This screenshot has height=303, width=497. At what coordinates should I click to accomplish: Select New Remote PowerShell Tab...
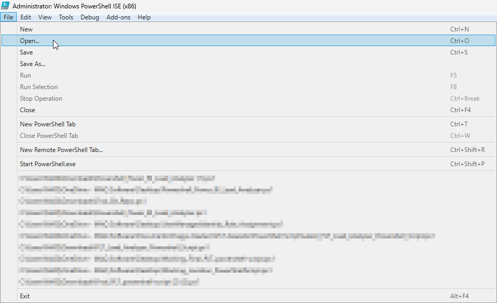[61, 150]
